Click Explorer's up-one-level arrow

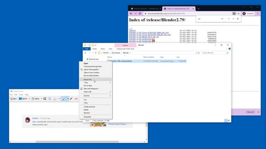click(96, 53)
